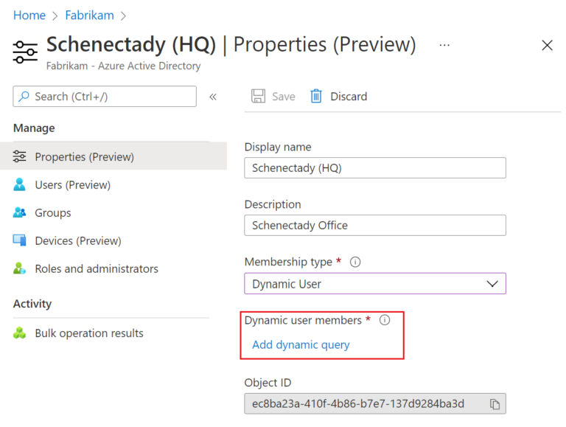Collapse the left navigation menu
This screenshot has height=427, width=566.
pos(213,97)
